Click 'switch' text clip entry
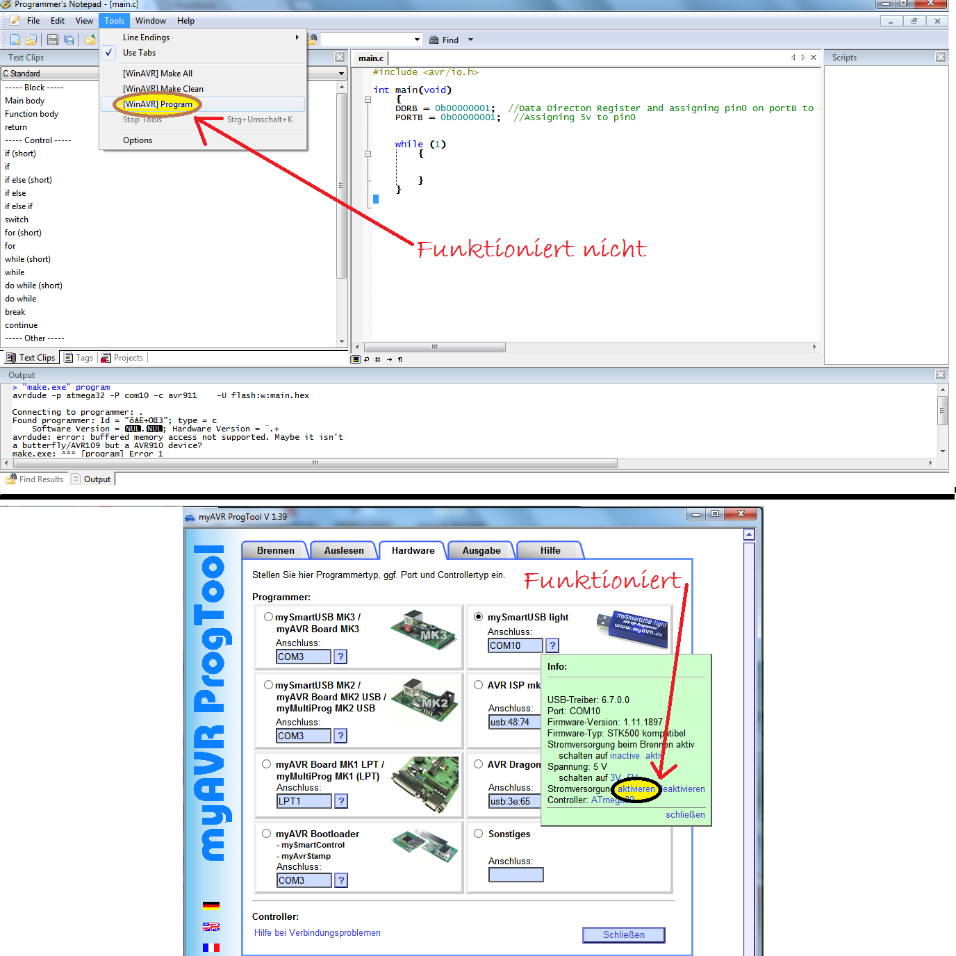 click(17, 220)
